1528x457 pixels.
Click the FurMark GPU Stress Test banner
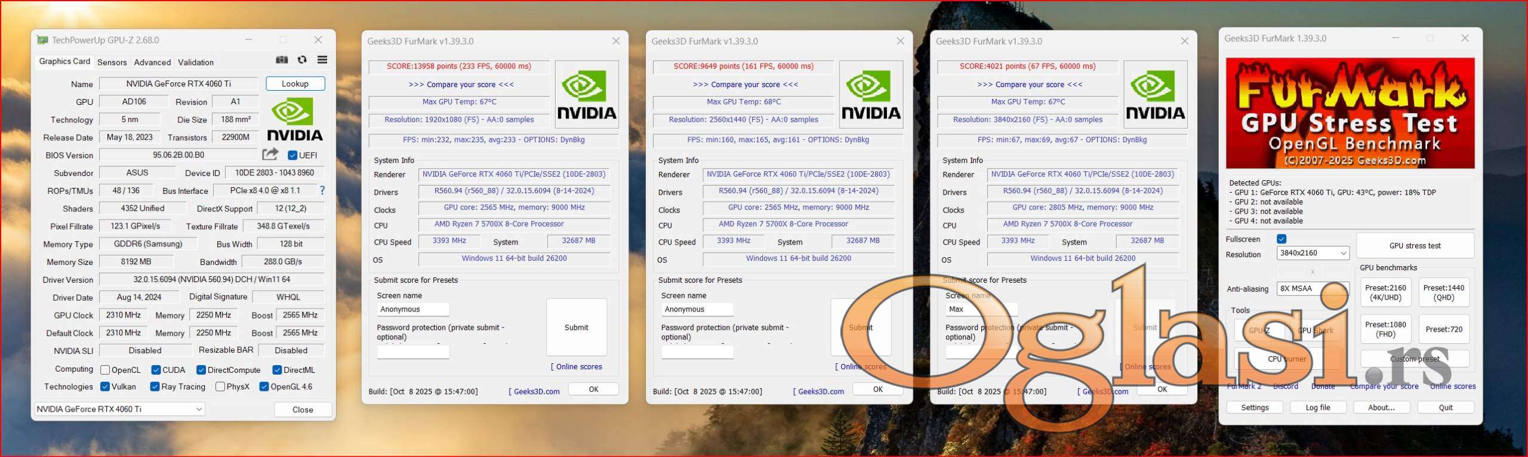[1350, 113]
